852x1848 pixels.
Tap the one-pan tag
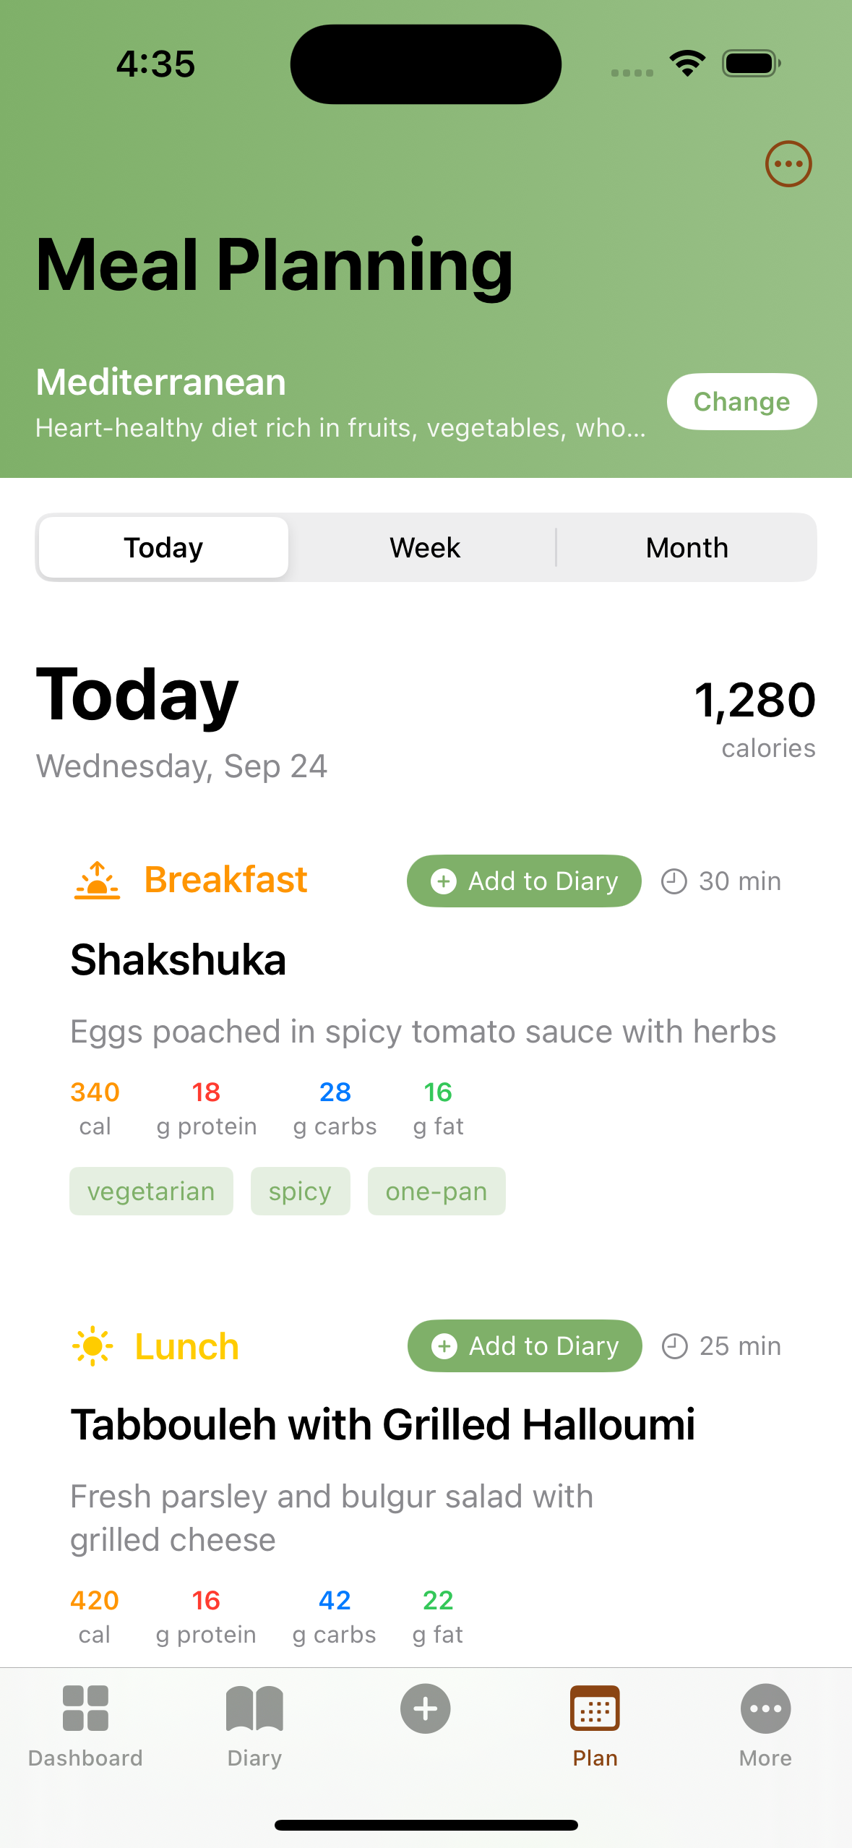click(x=436, y=1192)
